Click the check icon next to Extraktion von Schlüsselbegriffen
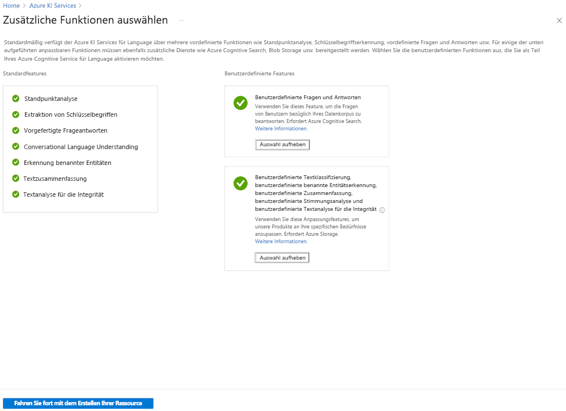Screen dimensions: 566x411 (15, 114)
